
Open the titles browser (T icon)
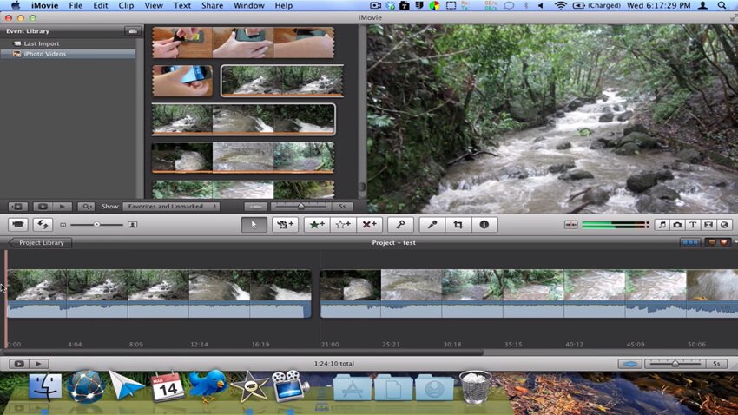[693, 225]
